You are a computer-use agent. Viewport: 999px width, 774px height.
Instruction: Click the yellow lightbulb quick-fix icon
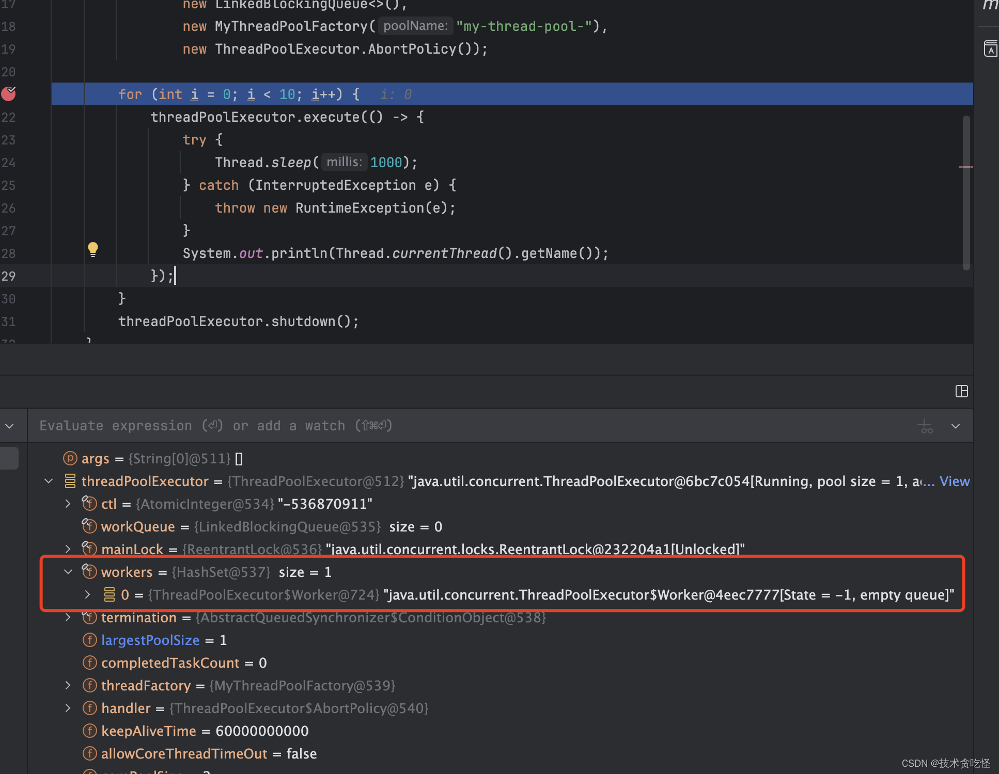(x=93, y=250)
